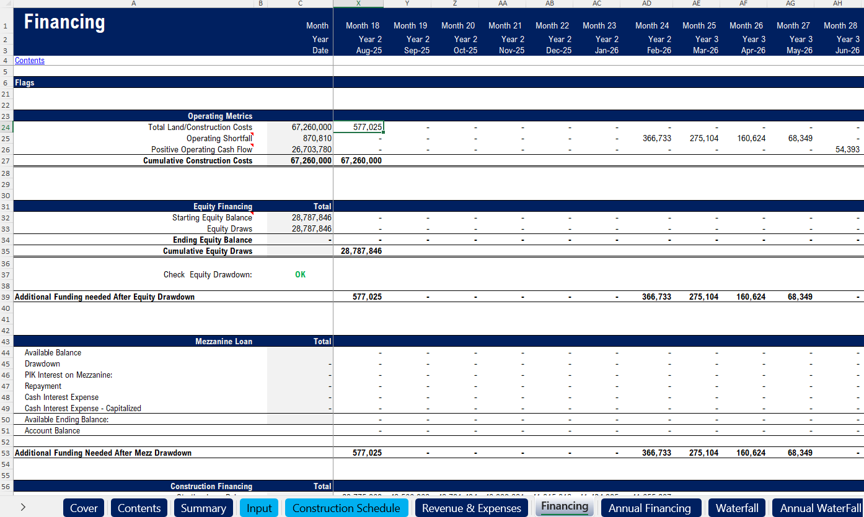This screenshot has height=517, width=864.
Task: Select the Construction Schedule sheet tab
Action: [x=346, y=508]
